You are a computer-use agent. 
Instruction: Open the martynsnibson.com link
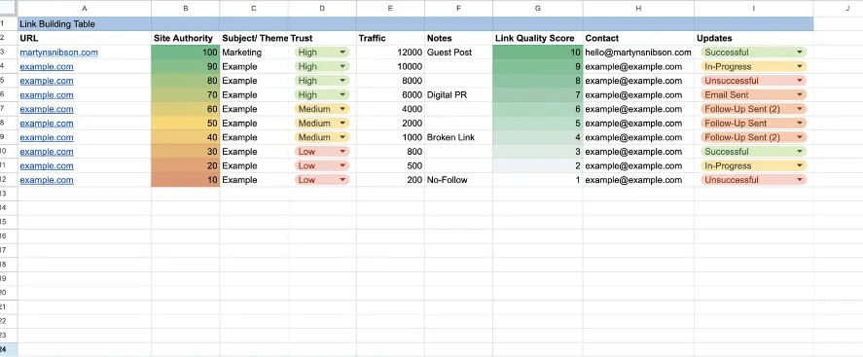click(x=59, y=53)
